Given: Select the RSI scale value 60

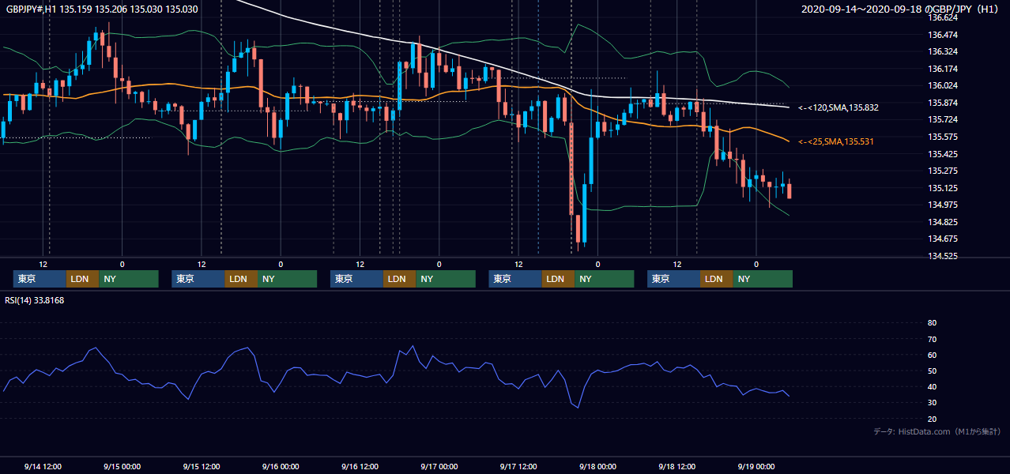Looking at the screenshot, I should 932,355.
